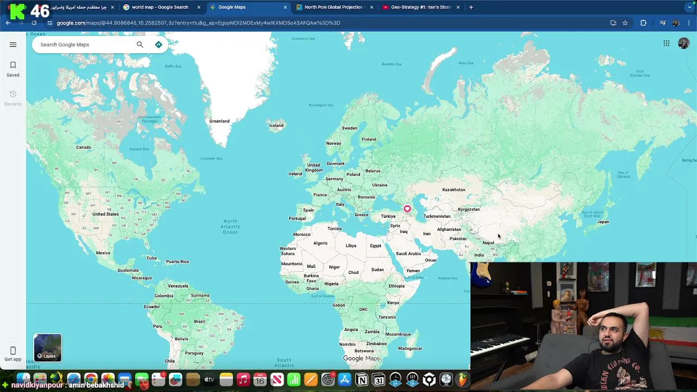
Task: Click the Greenland label on the map
Action: tap(219, 121)
